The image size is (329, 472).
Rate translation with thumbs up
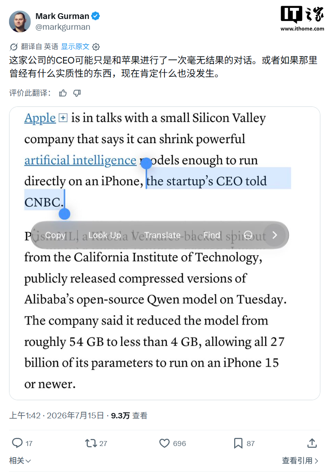pyautogui.click(x=63, y=93)
